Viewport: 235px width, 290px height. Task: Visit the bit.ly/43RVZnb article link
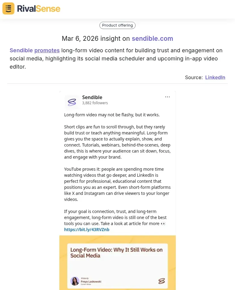tap(87, 230)
